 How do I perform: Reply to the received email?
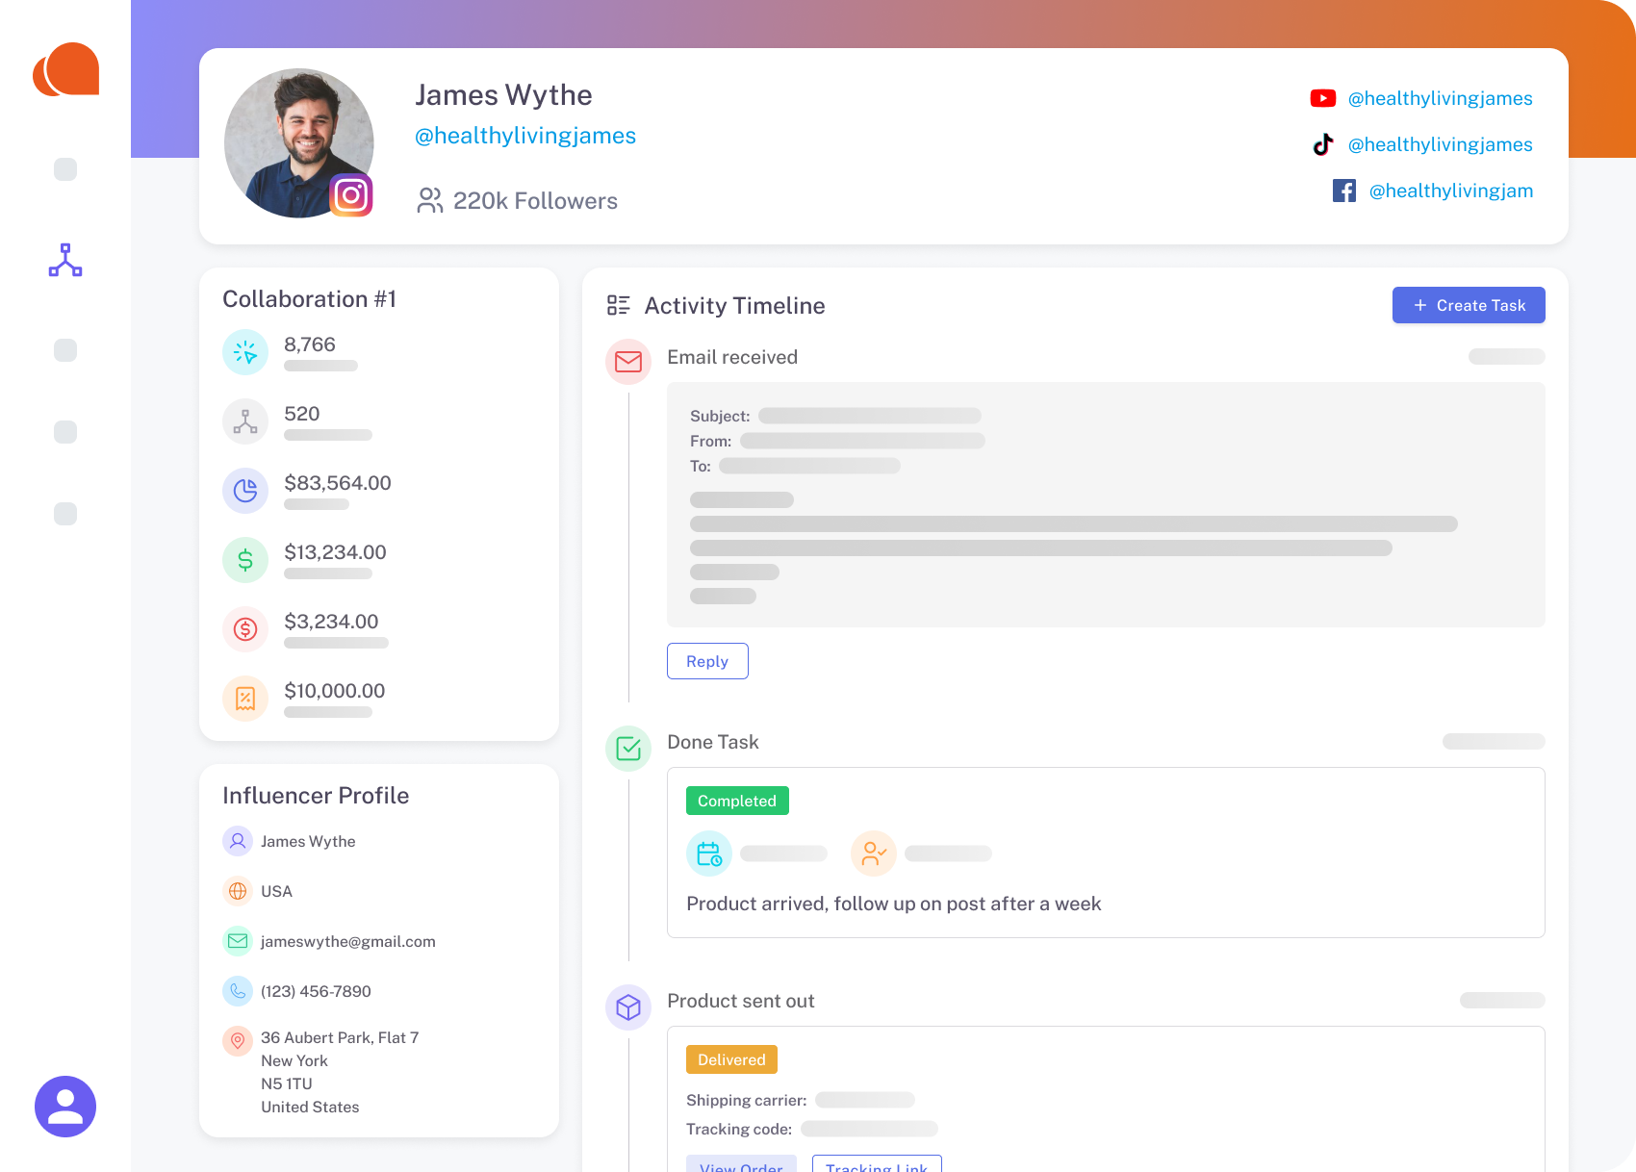point(707,661)
